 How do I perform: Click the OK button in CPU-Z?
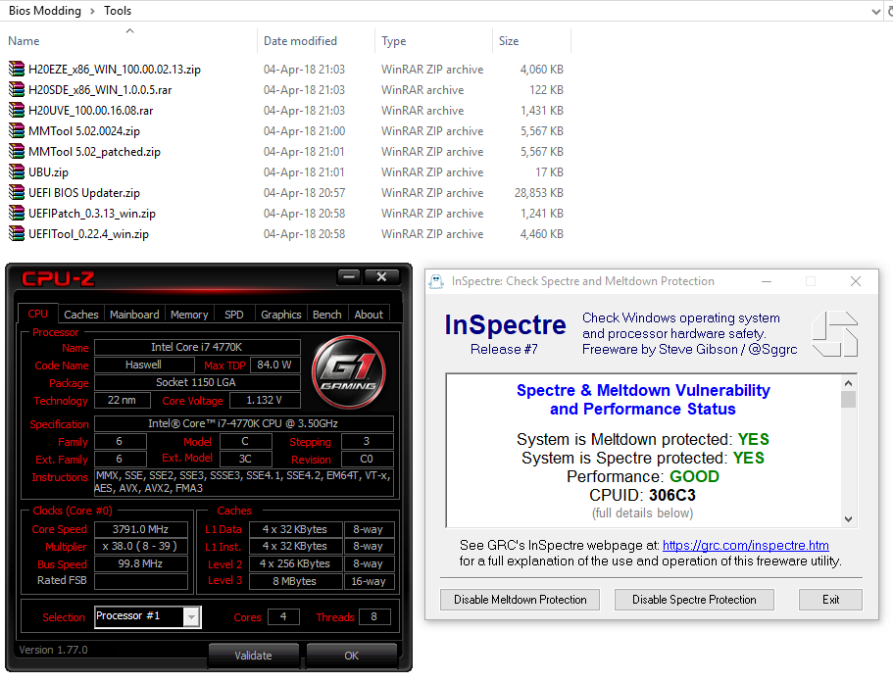click(351, 656)
